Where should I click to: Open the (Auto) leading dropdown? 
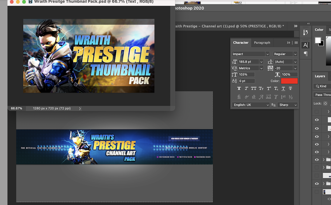pyautogui.click(x=295, y=62)
